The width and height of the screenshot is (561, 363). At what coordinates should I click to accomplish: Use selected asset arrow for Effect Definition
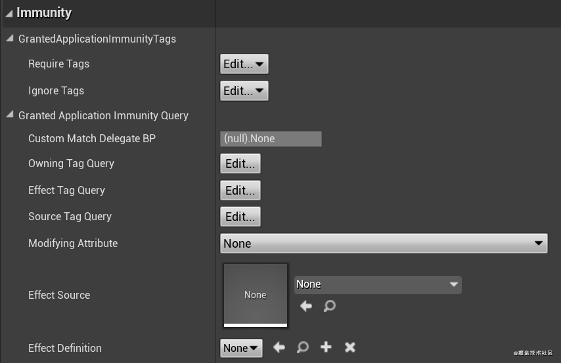[x=279, y=347]
